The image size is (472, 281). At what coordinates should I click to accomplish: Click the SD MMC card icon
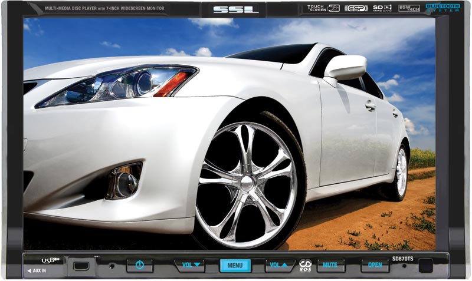point(383,8)
